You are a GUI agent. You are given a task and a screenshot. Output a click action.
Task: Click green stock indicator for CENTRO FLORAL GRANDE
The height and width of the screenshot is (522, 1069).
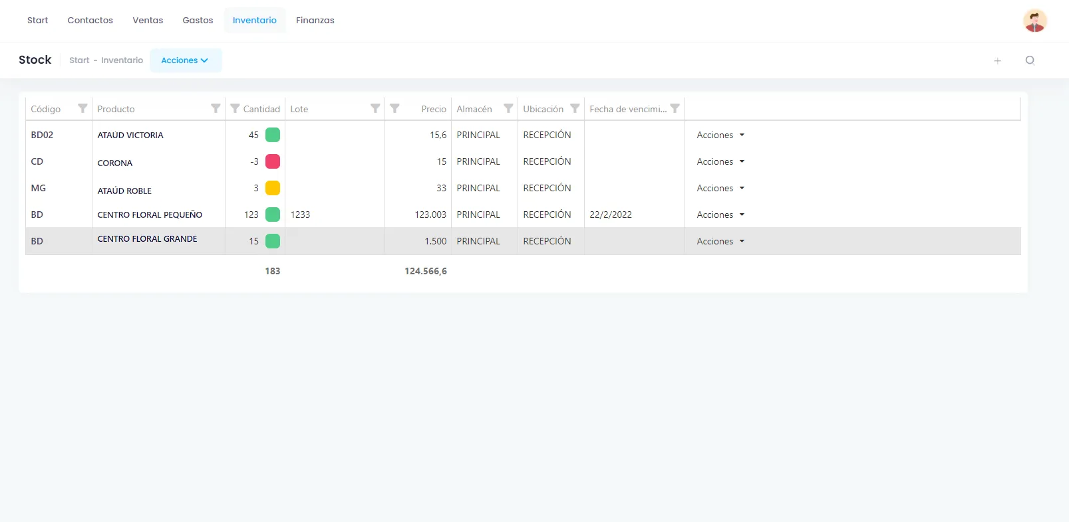(x=273, y=241)
